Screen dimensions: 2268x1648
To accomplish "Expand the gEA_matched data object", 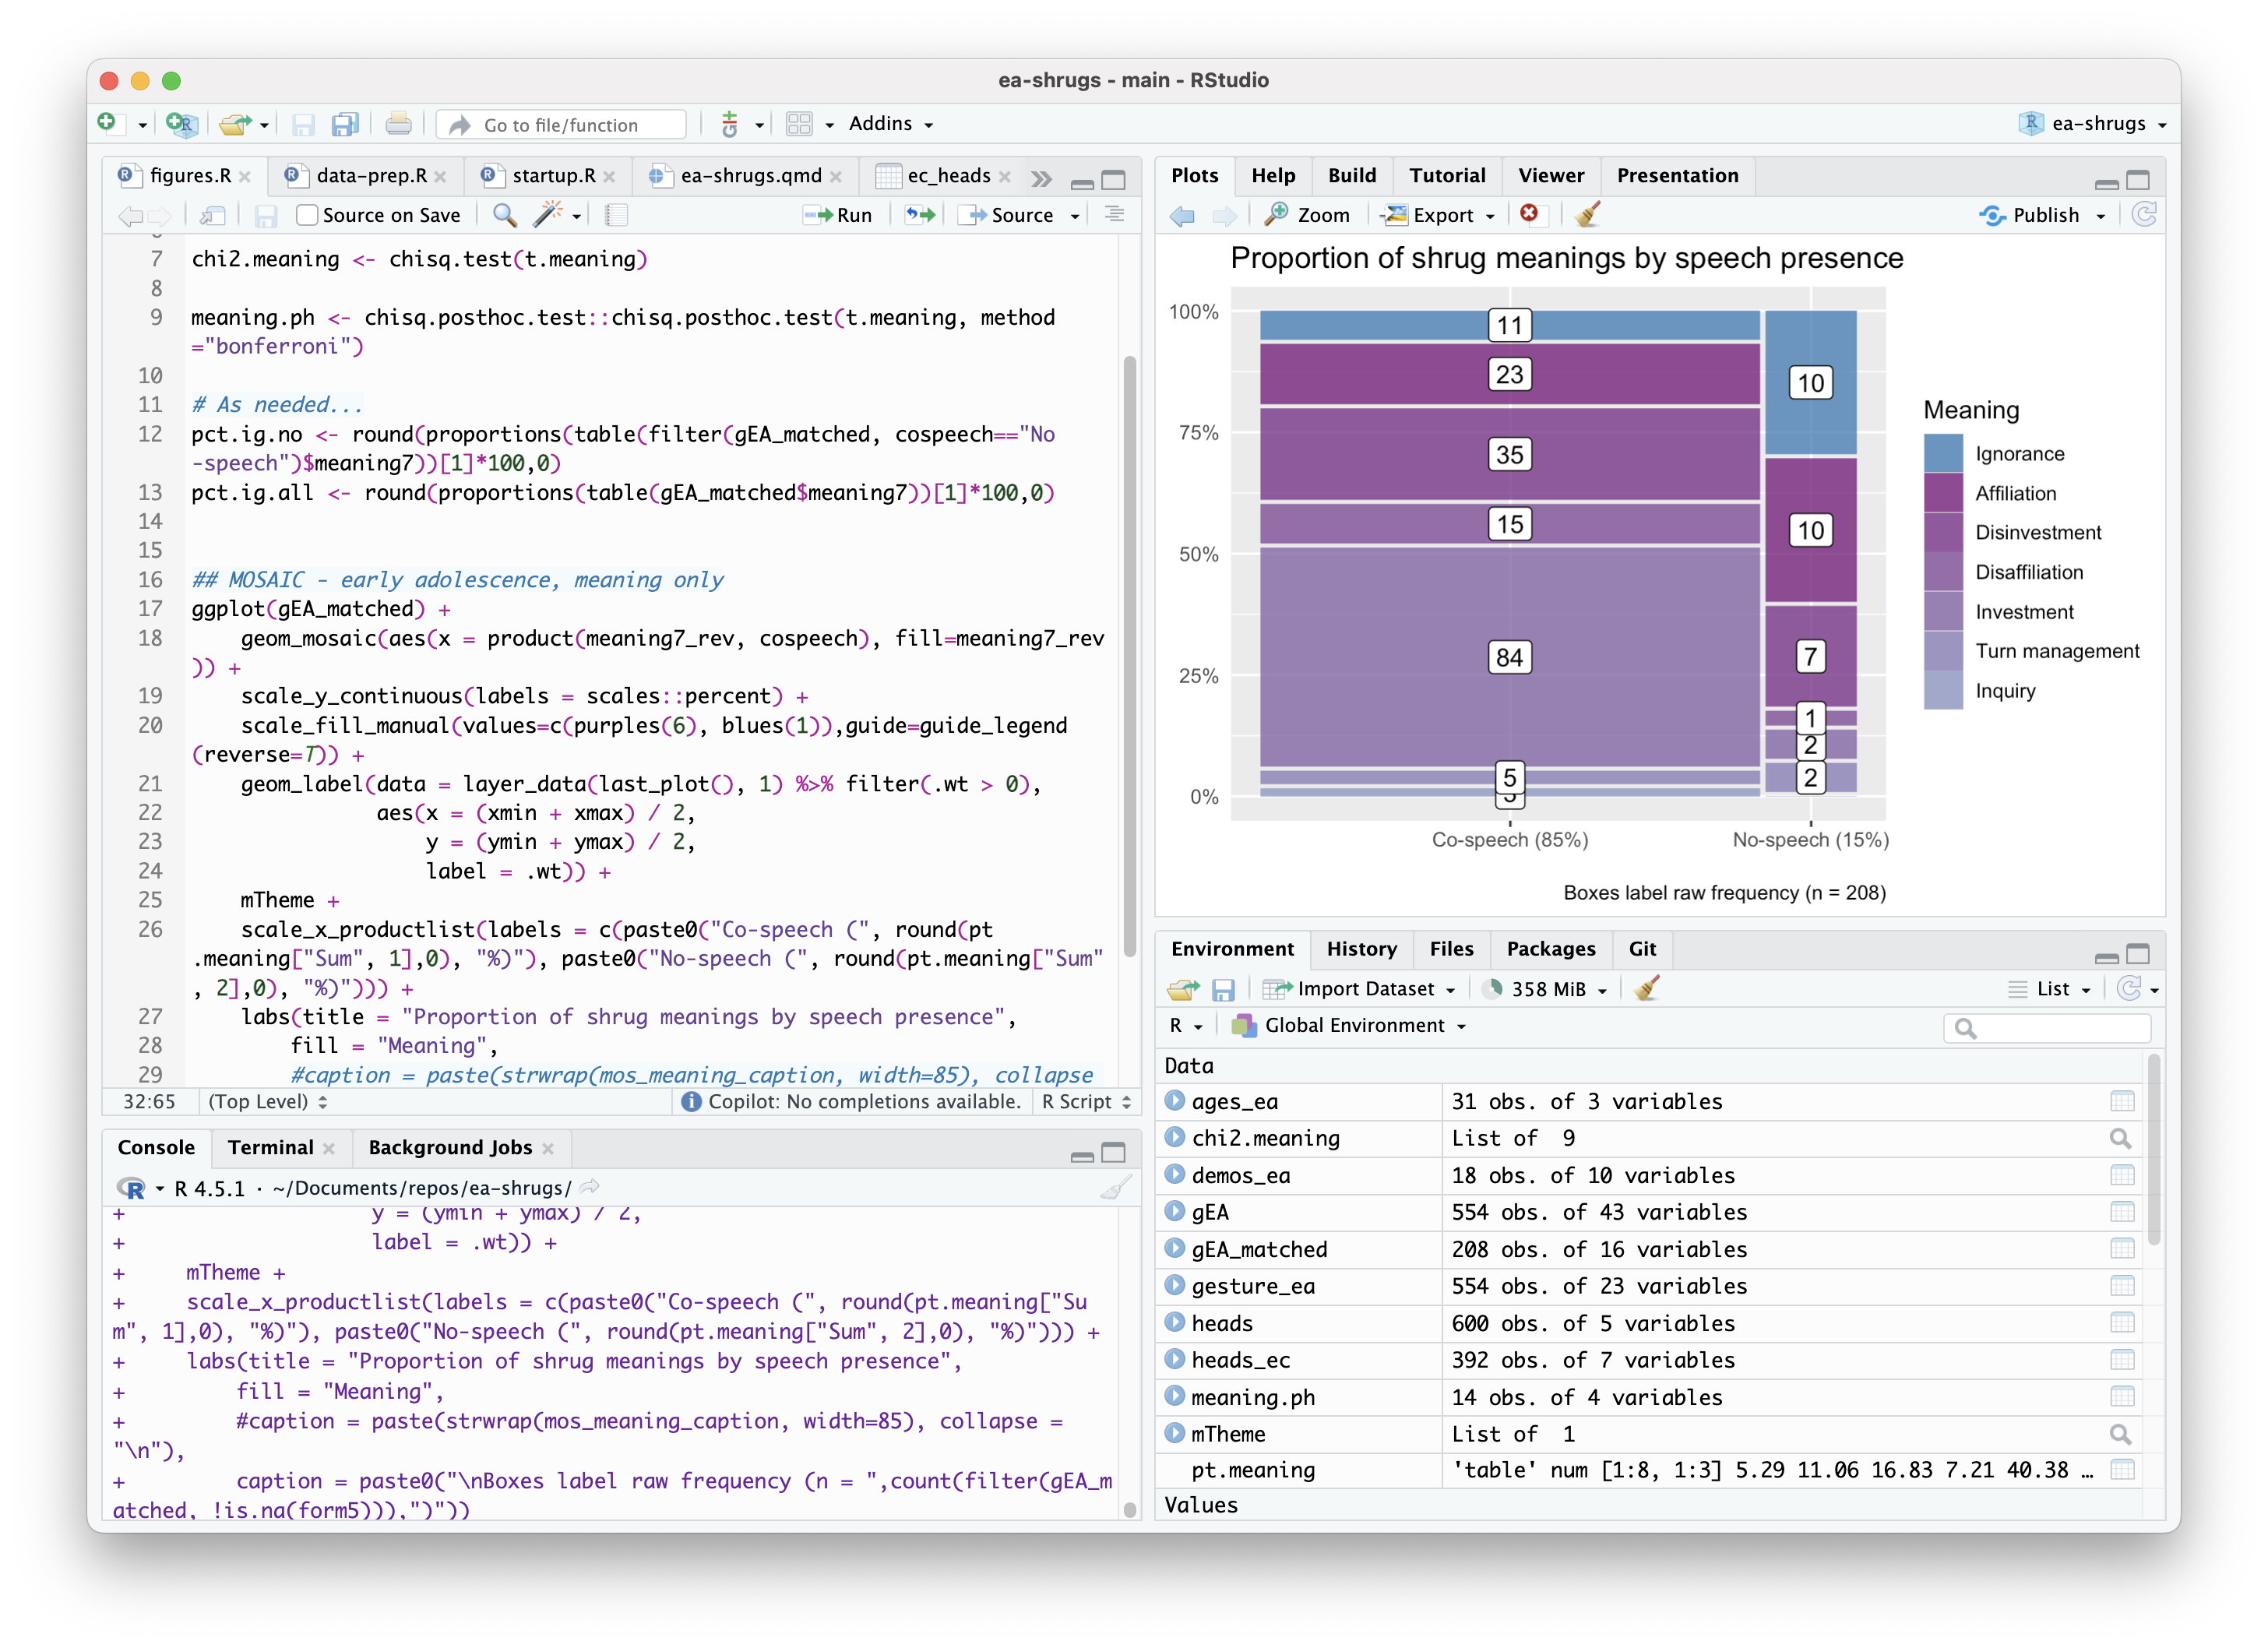I will point(1175,1248).
